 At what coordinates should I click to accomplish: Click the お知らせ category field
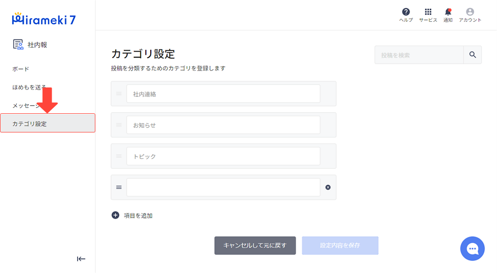click(x=223, y=125)
